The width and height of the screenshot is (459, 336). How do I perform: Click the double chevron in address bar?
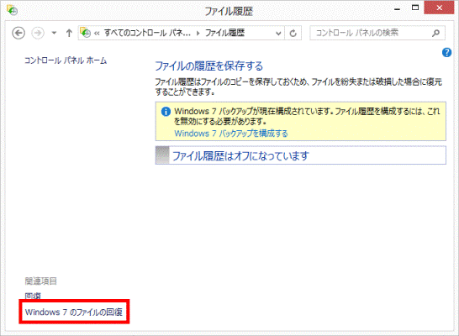pyautogui.click(x=97, y=34)
